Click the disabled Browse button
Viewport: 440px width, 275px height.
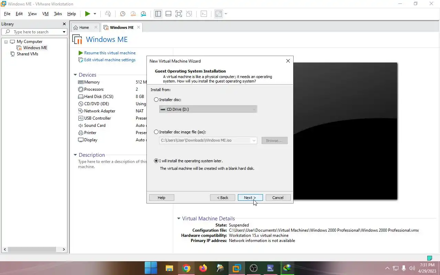(274, 141)
